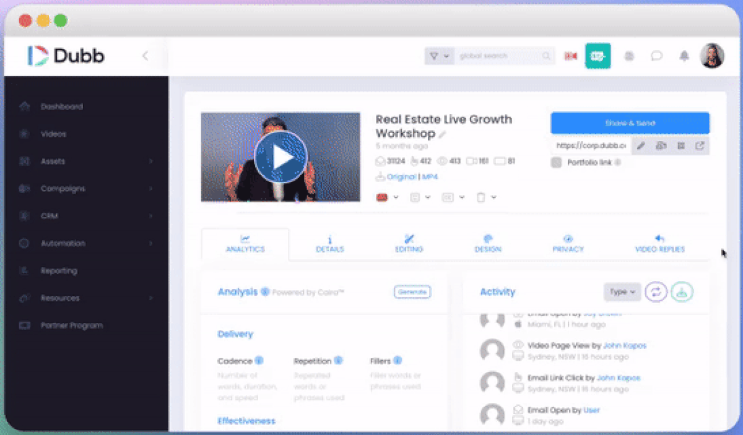
Task: Switch to the Editing tab
Action: [409, 244]
